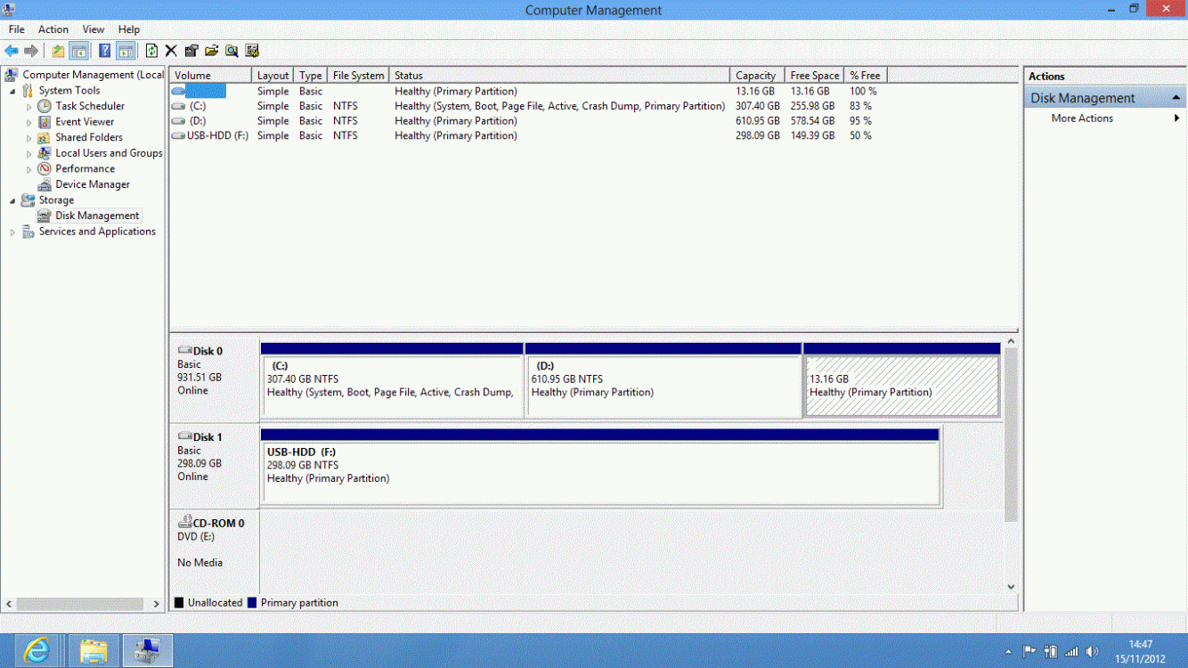Select Services and Applications tree node
Viewport: 1188px width, 668px height.
point(97,232)
